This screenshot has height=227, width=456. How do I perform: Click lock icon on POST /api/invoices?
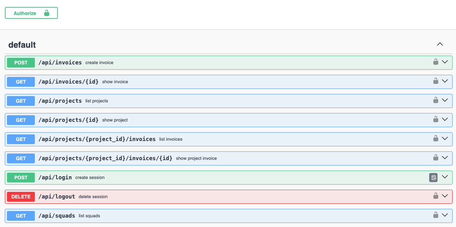pos(435,62)
